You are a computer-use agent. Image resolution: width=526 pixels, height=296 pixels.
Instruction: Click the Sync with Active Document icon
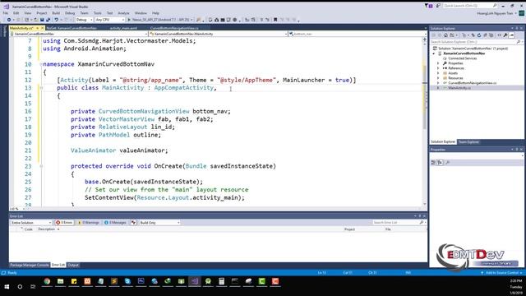click(473, 35)
